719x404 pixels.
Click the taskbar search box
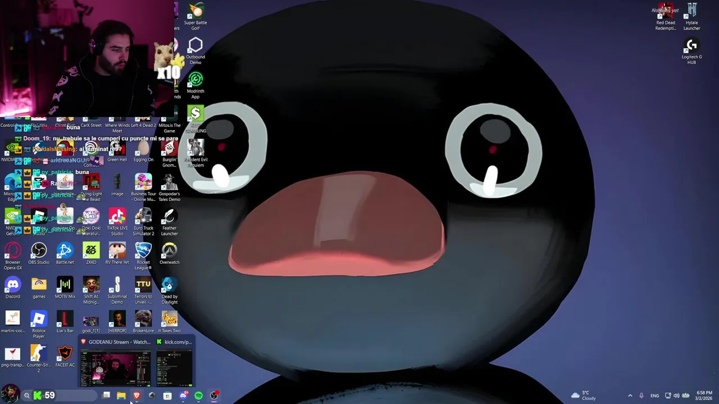(59, 396)
